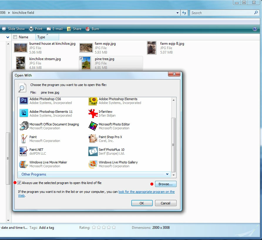Choose the Paint.NET icon

[x=23, y=151]
